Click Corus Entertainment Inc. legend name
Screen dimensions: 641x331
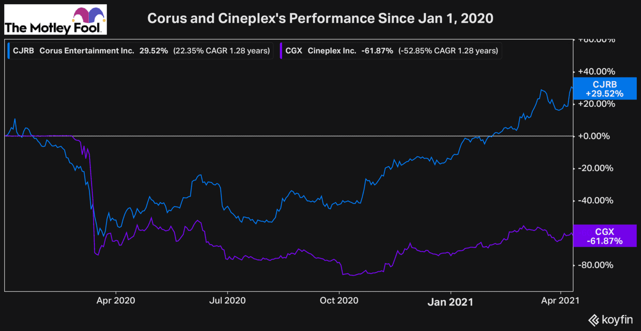tap(87, 51)
